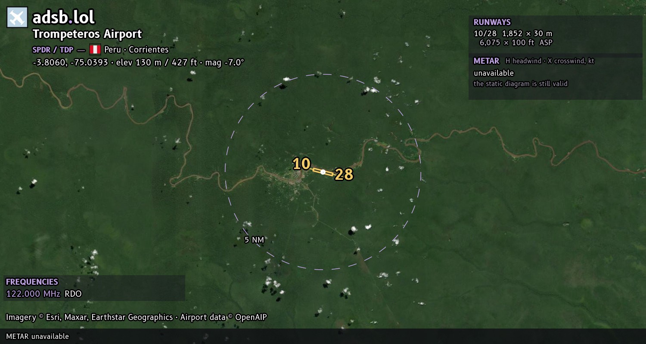Image resolution: width=646 pixels, height=344 pixels.
Task: Click the 'METAR unavailable' status bar text
Action: point(37,336)
